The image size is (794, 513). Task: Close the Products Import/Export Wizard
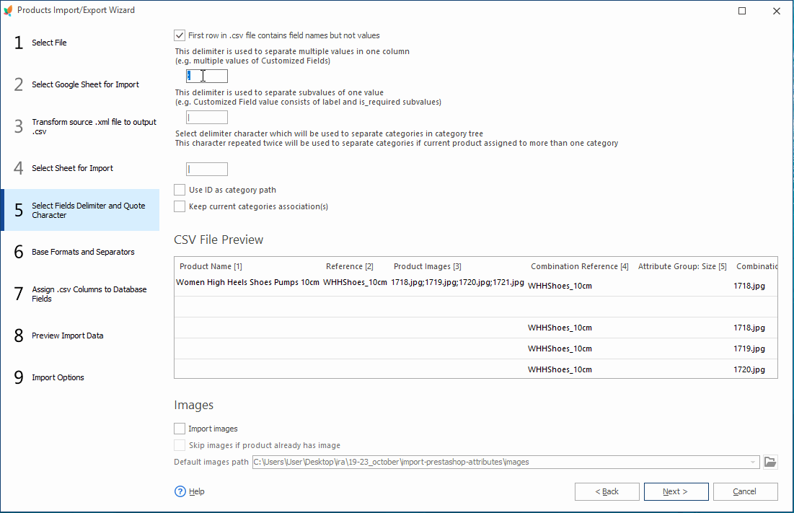coord(776,11)
